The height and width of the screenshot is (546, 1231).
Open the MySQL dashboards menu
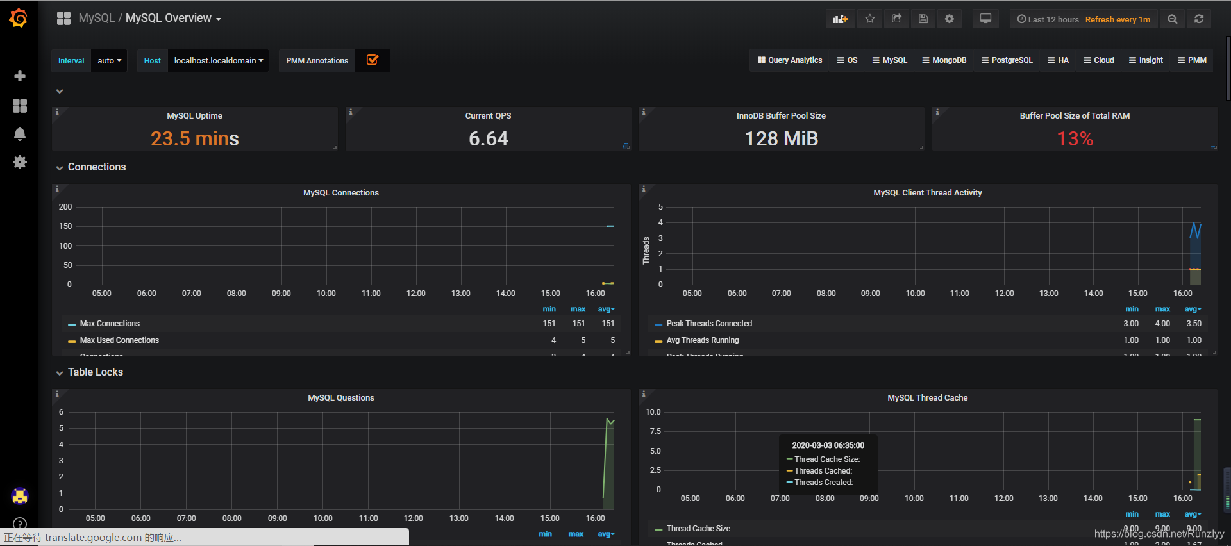pyautogui.click(x=890, y=60)
